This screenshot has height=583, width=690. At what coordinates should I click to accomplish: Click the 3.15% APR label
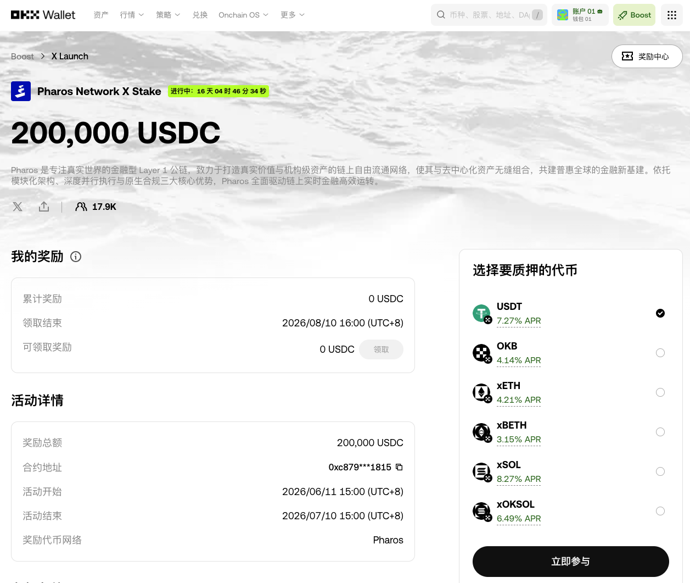point(519,439)
